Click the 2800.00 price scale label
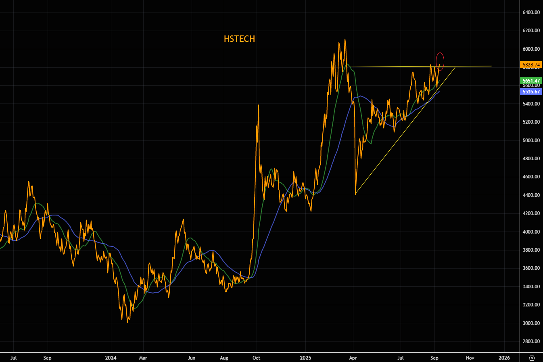 coord(531,341)
